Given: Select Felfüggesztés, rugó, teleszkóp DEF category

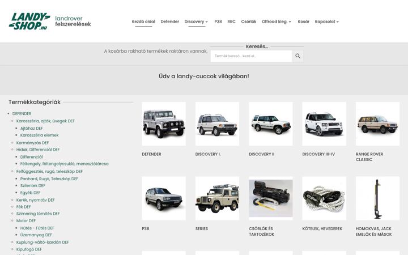Looking at the screenshot, I should (x=49, y=172).
